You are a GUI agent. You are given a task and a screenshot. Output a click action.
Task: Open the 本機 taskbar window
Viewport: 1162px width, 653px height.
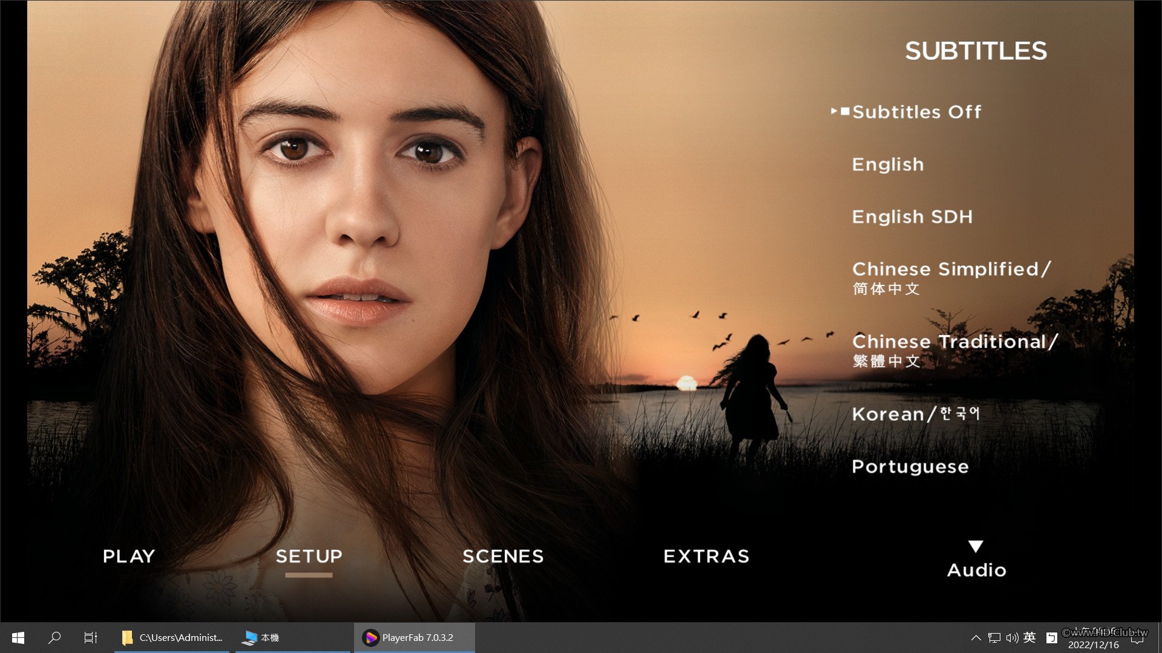(262, 637)
